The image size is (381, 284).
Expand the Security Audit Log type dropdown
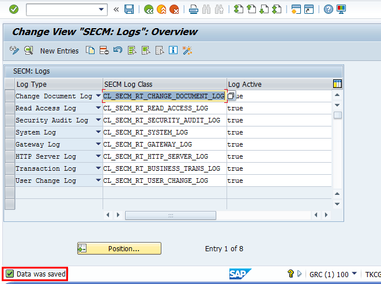pyautogui.click(x=99, y=120)
